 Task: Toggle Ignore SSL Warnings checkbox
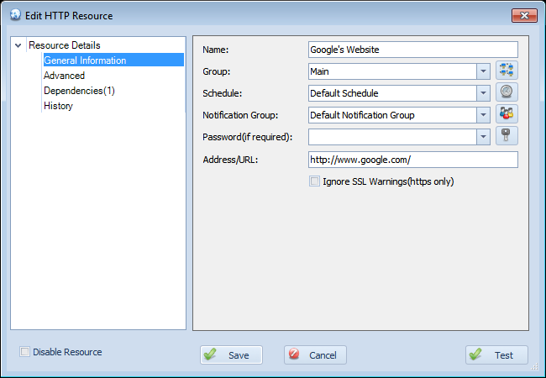[x=314, y=181]
